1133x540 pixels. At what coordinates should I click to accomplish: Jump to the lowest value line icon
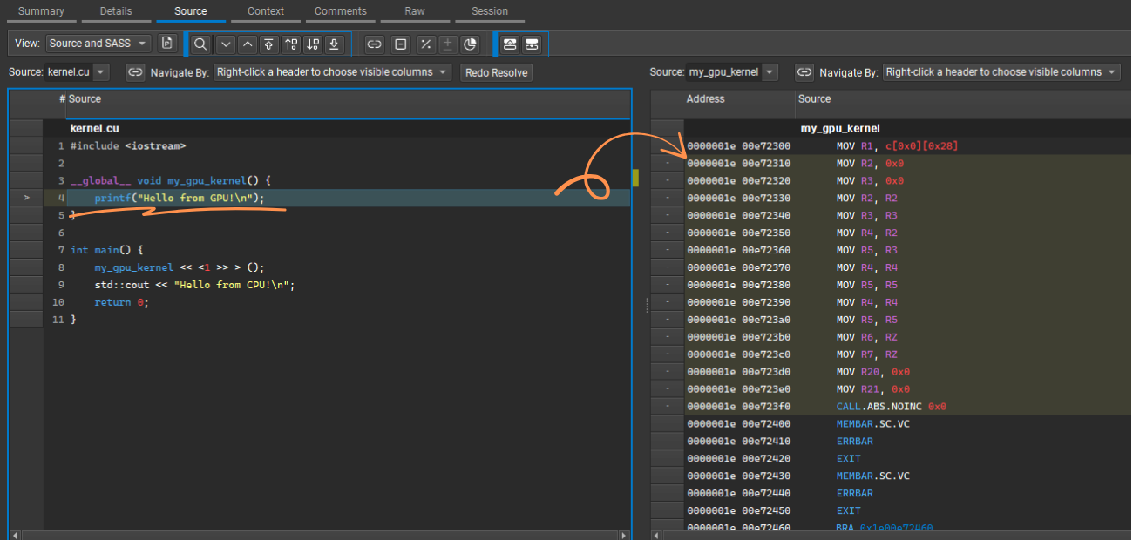pyautogui.click(x=334, y=44)
